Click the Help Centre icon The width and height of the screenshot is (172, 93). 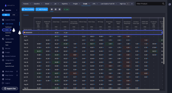(x=3, y=75)
